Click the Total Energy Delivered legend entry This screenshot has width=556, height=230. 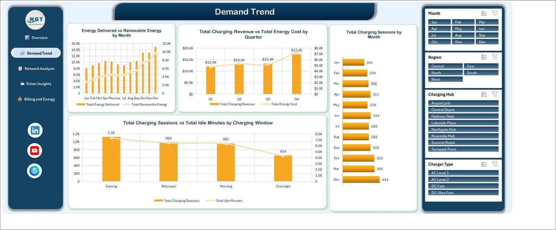click(98, 104)
